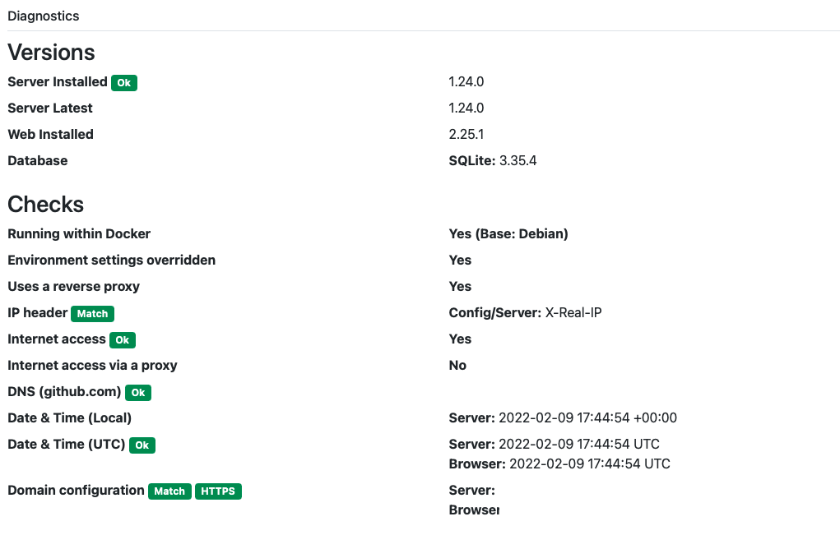Click the Yes (Base: Debian) Docker value
The height and width of the screenshot is (535, 840).
[508, 233]
